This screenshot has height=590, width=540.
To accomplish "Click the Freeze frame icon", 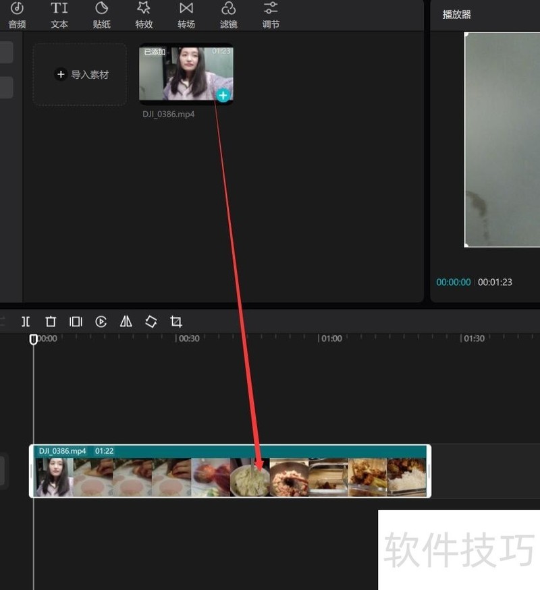I will coord(76,322).
